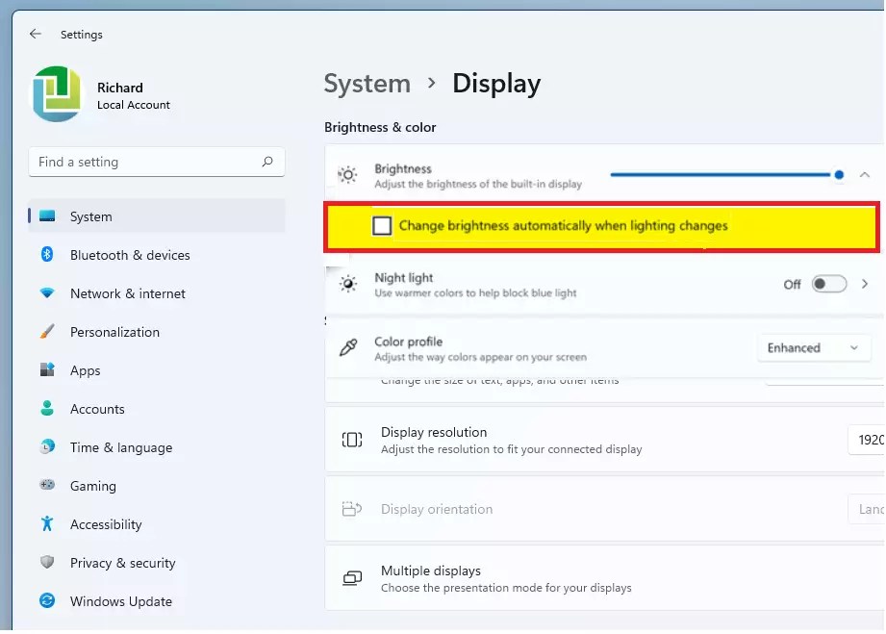This screenshot has height=634, width=886.
Task: Open Network & internet settings
Action: pyautogui.click(x=128, y=293)
